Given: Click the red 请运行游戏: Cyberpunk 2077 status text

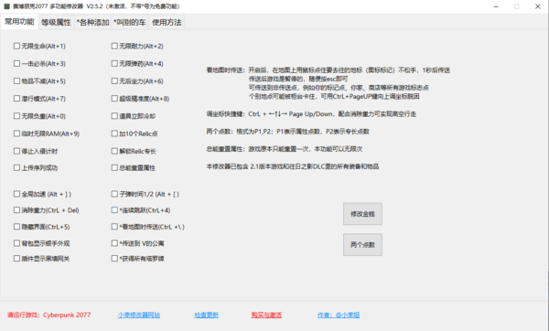Looking at the screenshot, I should point(49,315).
